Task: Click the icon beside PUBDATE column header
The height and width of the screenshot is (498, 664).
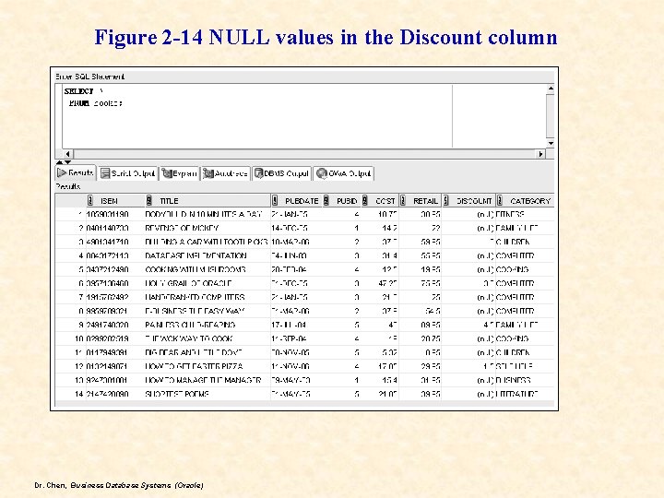Action: (x=275, y=200)
